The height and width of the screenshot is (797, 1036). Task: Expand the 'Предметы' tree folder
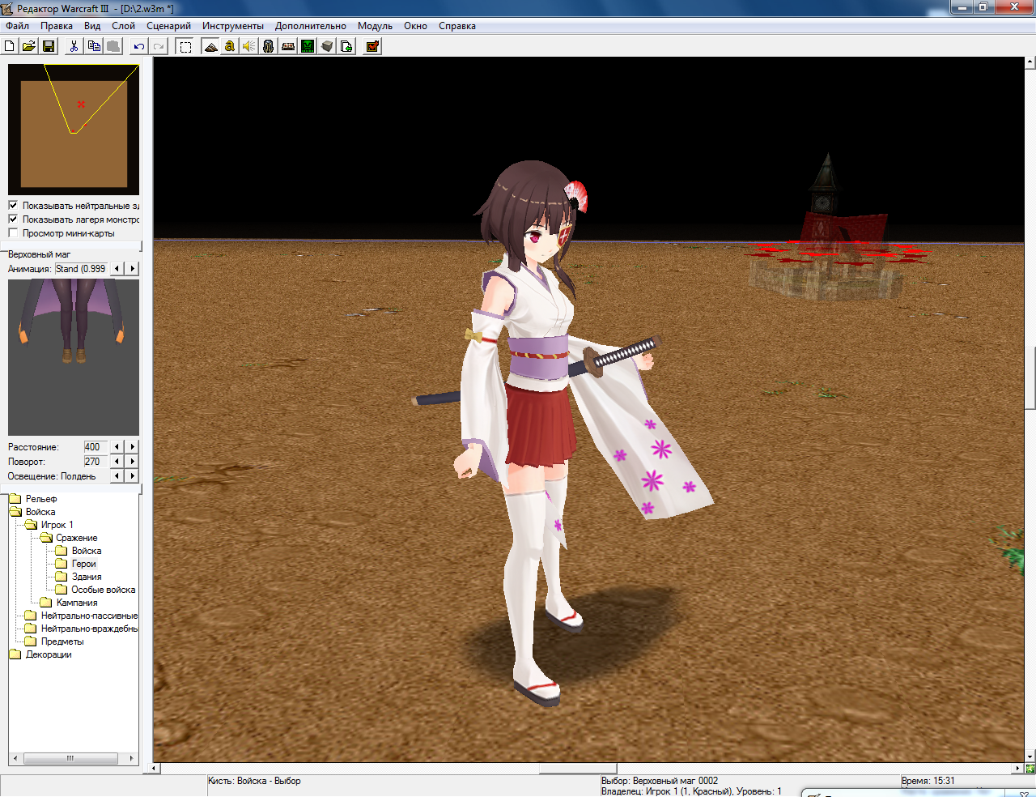[31, 641]
